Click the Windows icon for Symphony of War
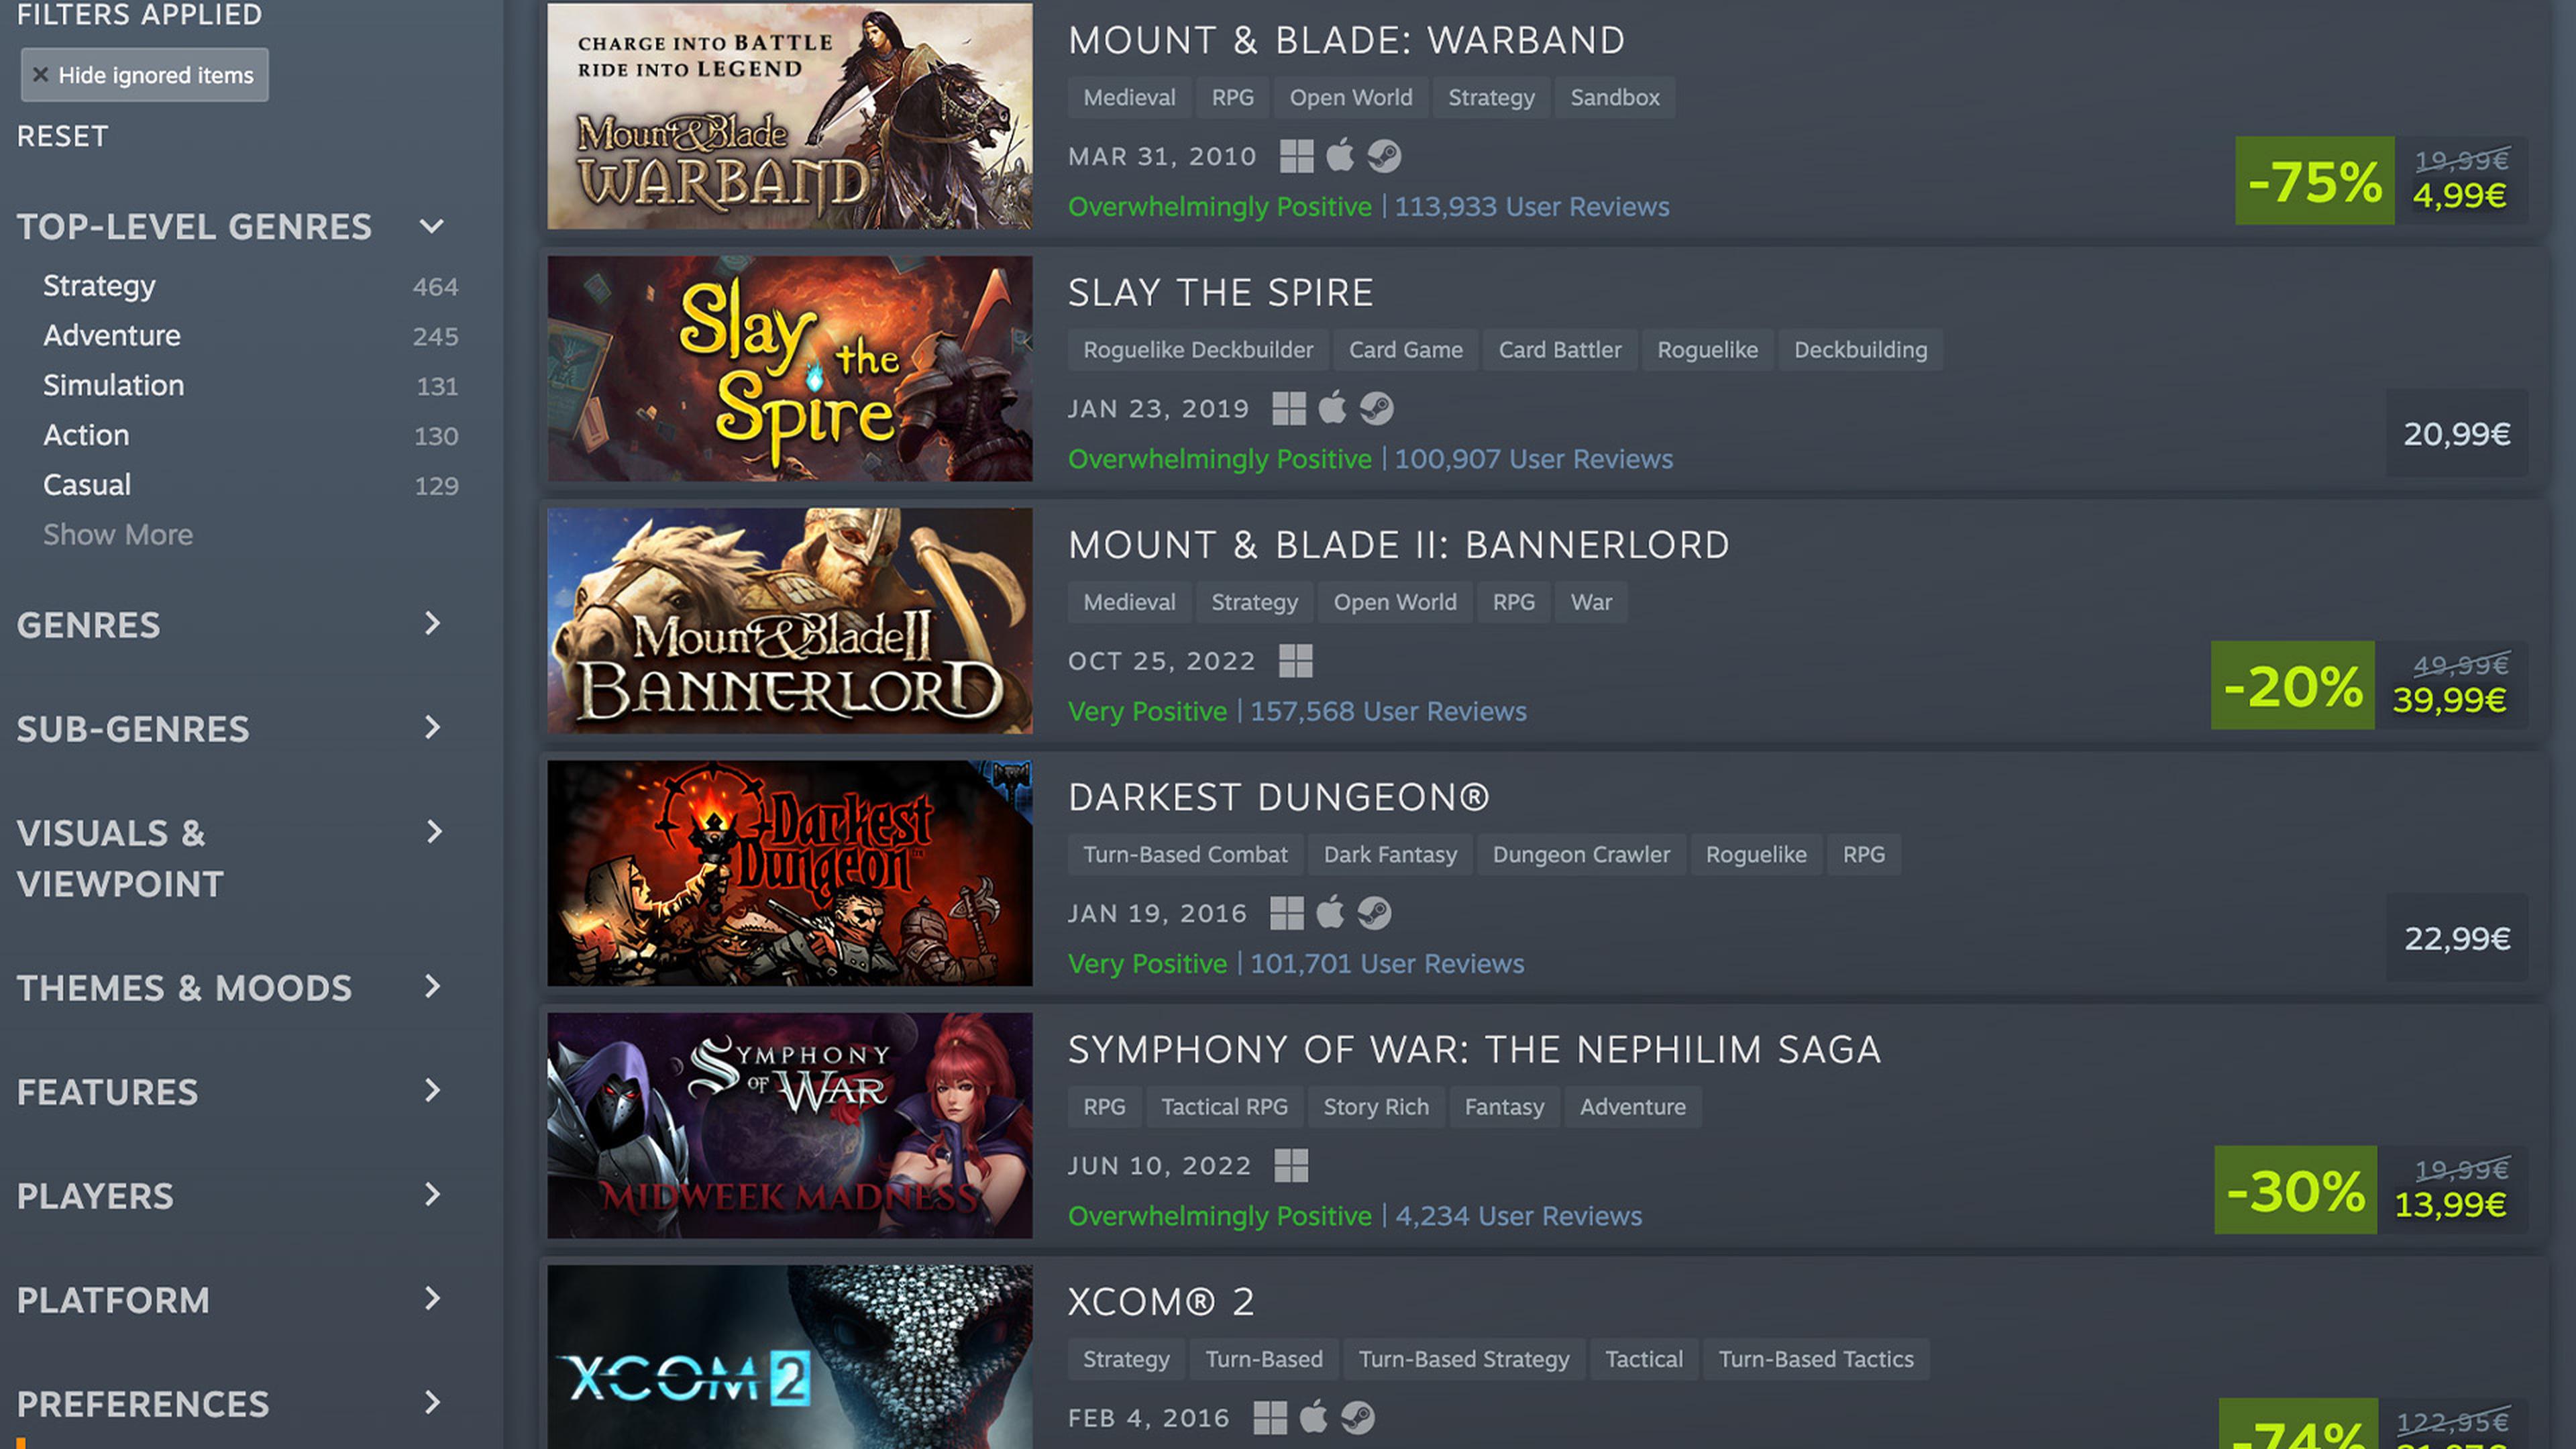2576x1449 pixels. tap(1291, 1165)
